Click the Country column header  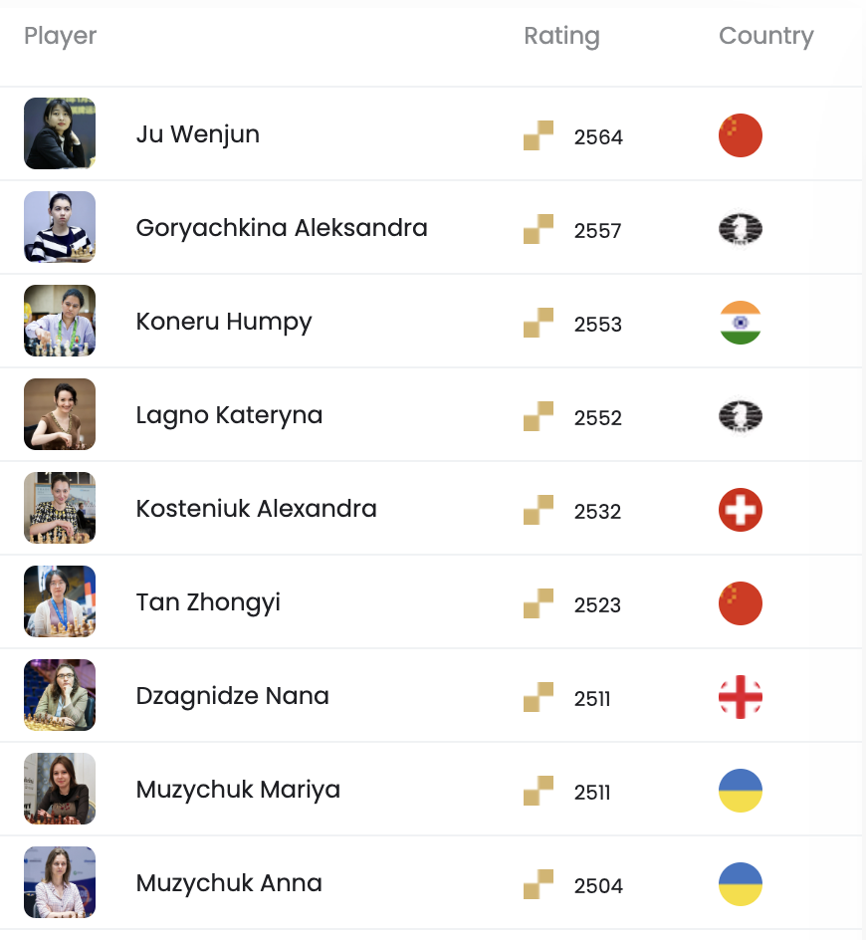click(765, 36)
